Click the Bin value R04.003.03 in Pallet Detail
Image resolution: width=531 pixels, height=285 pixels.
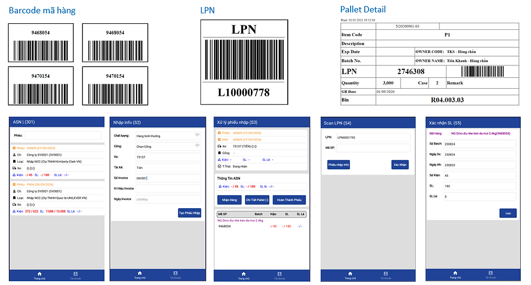[447, 100]
